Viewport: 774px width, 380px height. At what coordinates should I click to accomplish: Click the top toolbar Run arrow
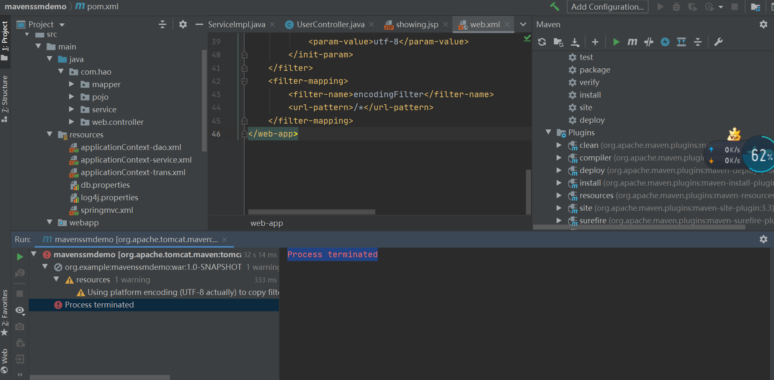pyautogui.click(x=660, y=7)
